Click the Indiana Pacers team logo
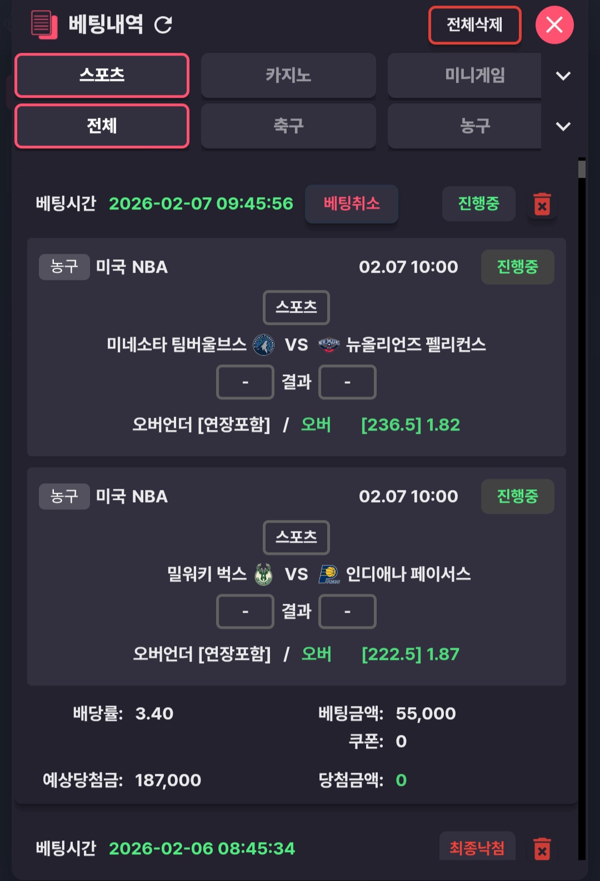600x881 pixels. 329,574
